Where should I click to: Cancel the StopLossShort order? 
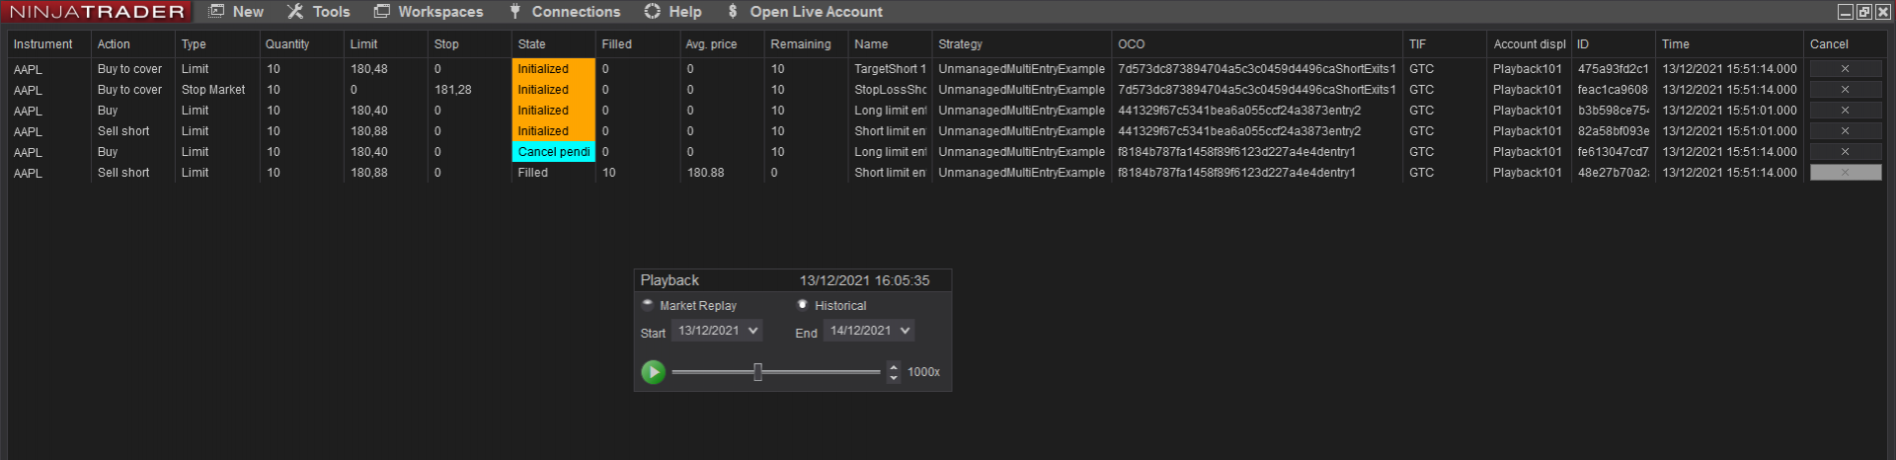tap(1845, 90)
